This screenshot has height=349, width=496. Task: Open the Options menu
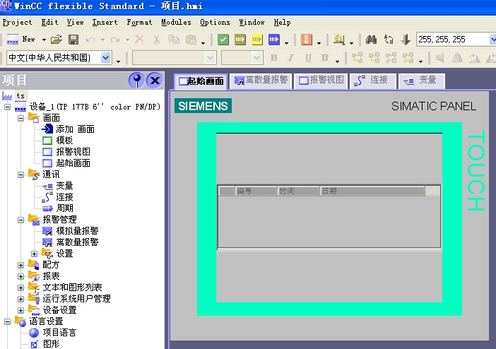215,22
